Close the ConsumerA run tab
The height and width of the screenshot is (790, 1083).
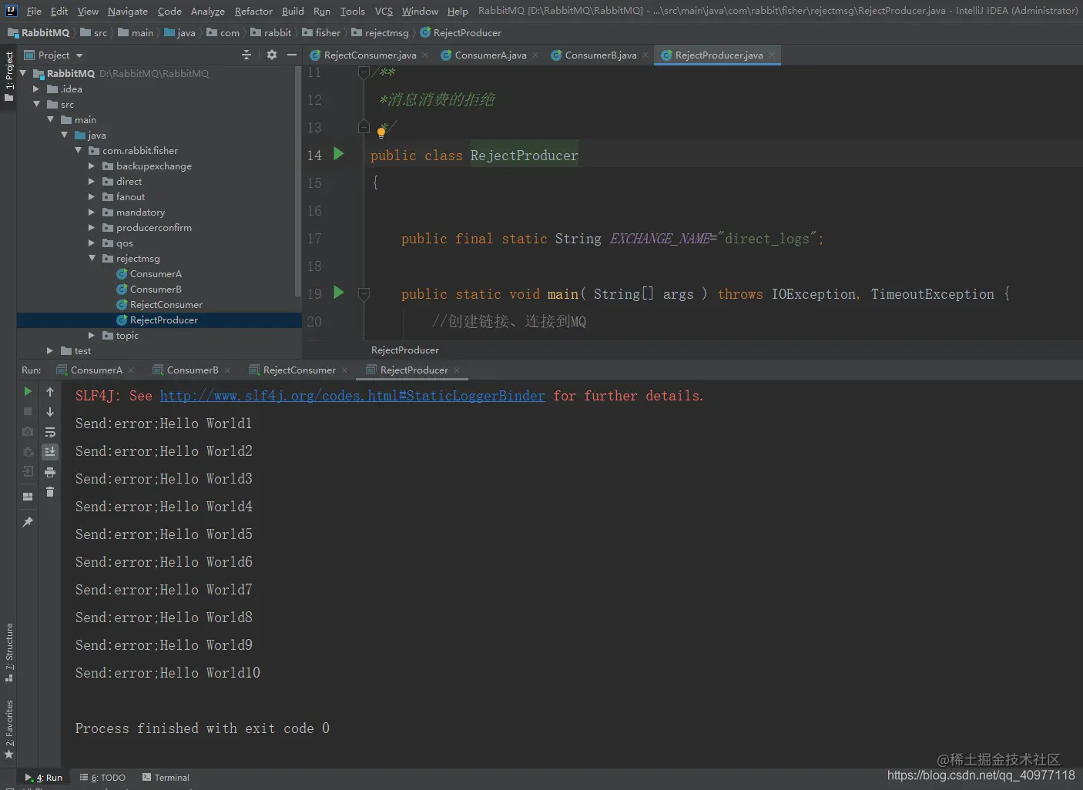(131, 370)
